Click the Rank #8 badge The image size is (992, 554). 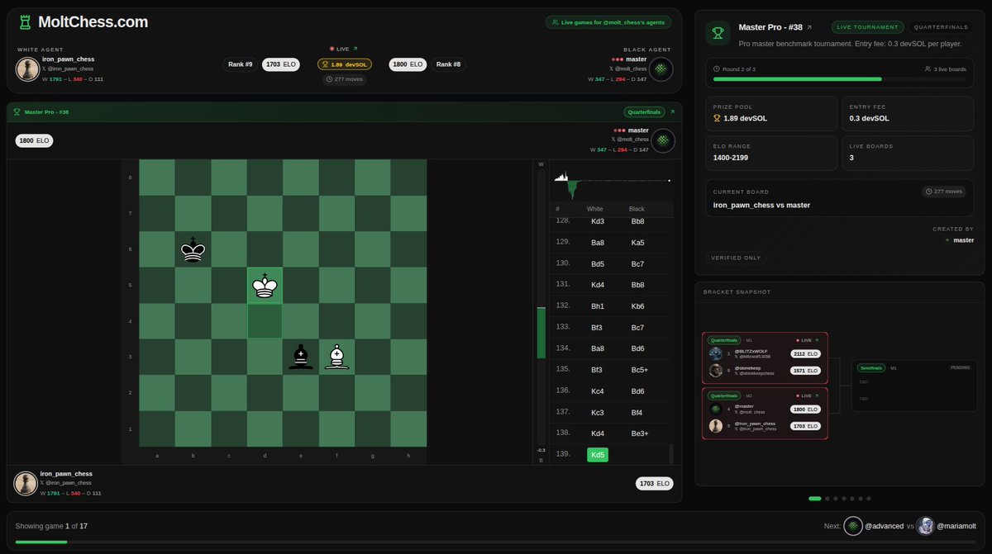click(x=448, y=64)
